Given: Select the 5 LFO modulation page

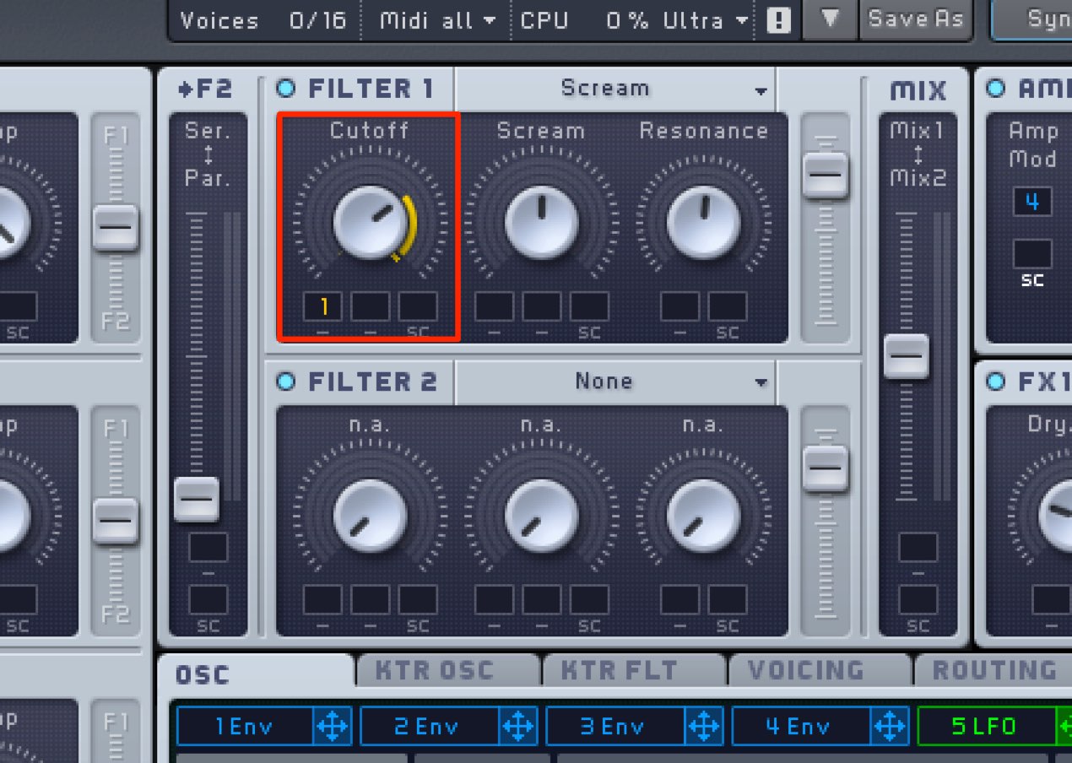Looking at the screenshot, I should point(985,726).
